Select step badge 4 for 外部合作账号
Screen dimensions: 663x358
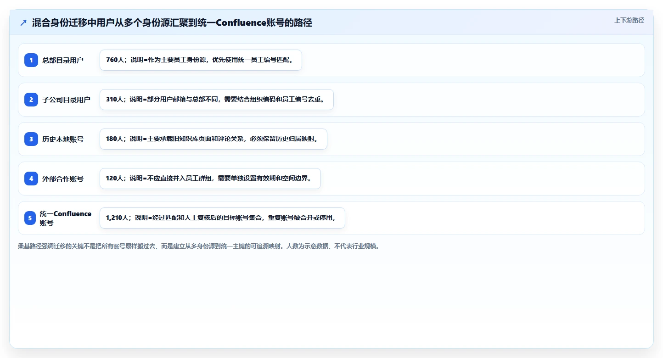[31, 179]
